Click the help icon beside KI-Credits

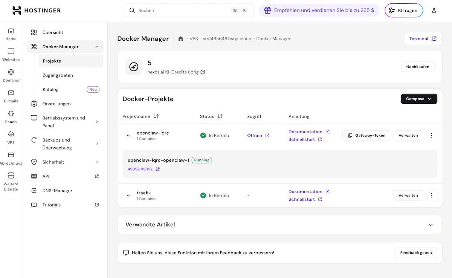(x=203, y=72)
